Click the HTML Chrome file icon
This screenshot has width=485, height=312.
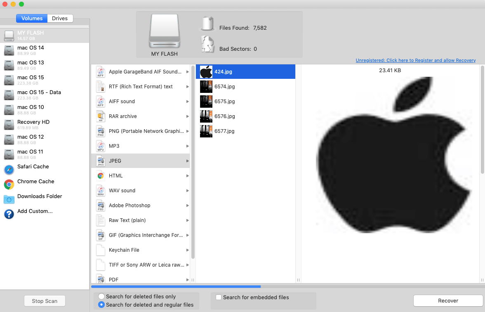pyautogui.click(x=101, y=176)
